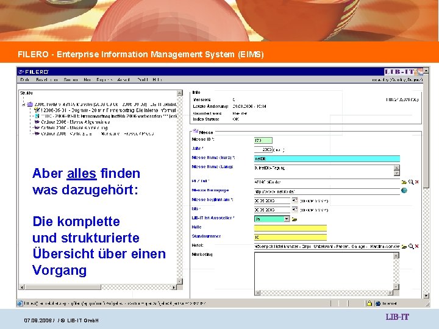Viewport: 439px width, 329px height.
Task: Click the cyan Messe Name (kurz) field
Action: point(327,158)
